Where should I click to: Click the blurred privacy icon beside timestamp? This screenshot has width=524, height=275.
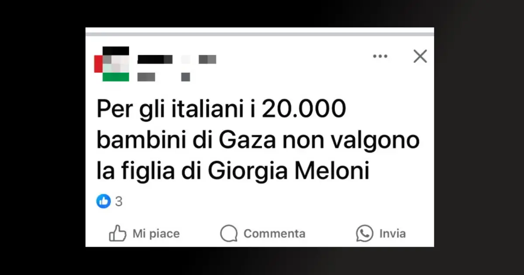(x=186, y=77)
